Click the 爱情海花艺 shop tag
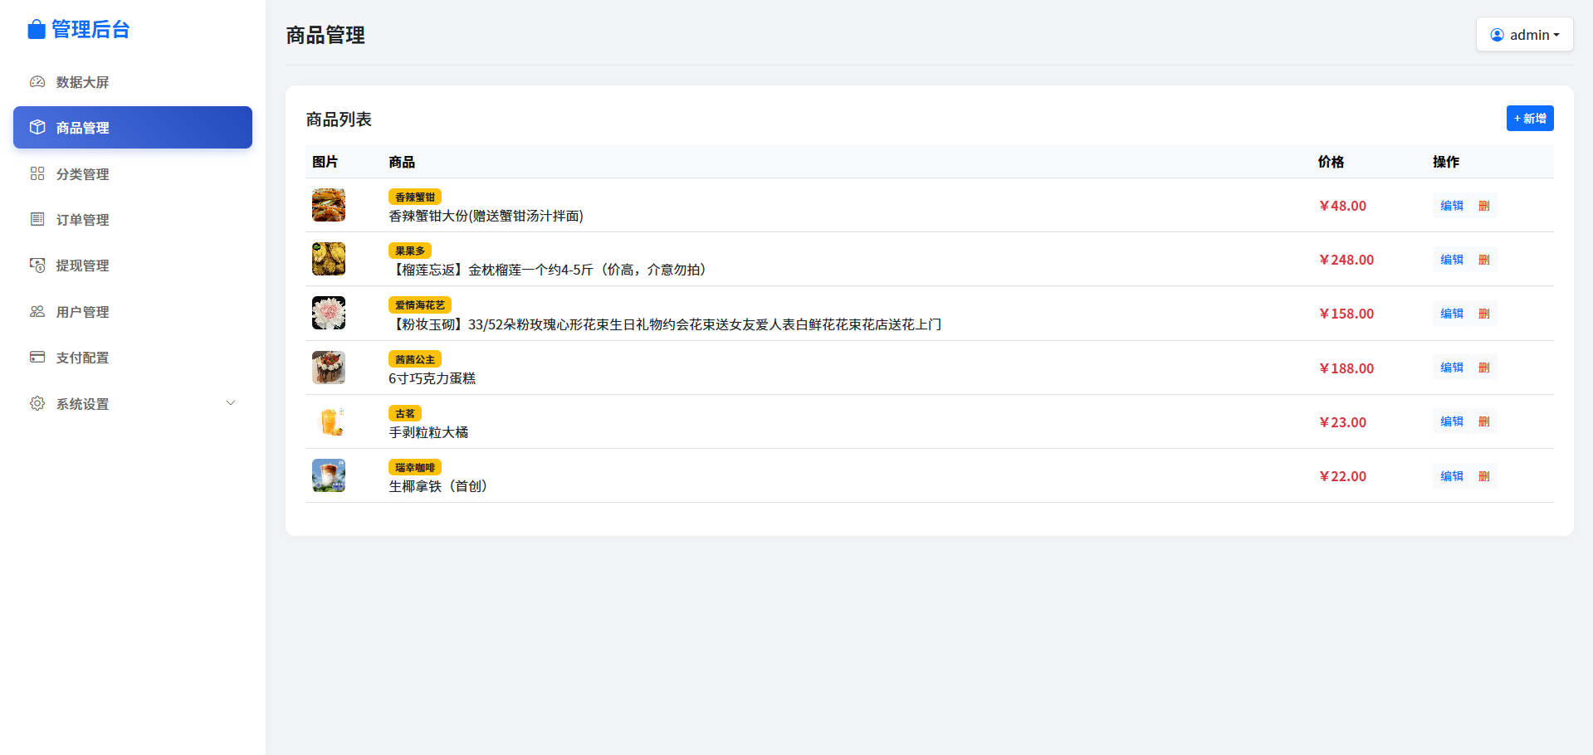 (419, 305)
